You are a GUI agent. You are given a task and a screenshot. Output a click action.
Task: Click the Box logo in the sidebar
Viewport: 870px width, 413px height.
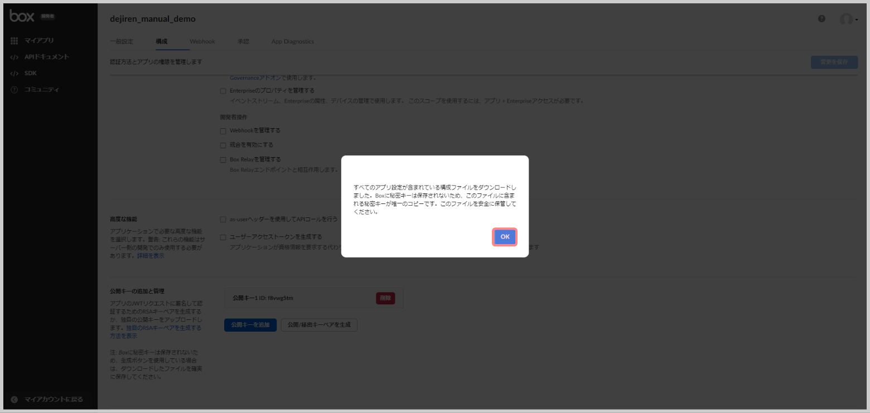22,16
